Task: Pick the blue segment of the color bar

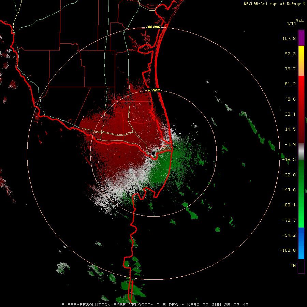Action: pyautogui.click(x=301, y=243)
